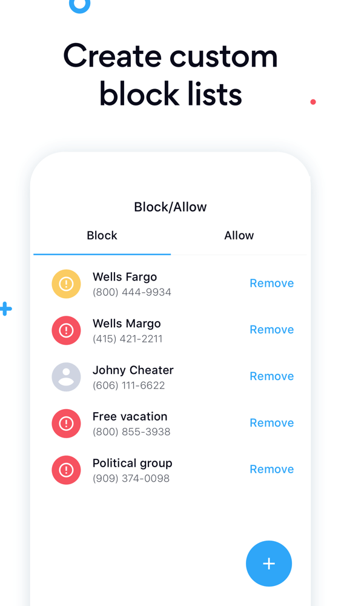Tap the Block/Allow screen title
Viewport: 341px width, 606px height.
[x=170, y=207]
